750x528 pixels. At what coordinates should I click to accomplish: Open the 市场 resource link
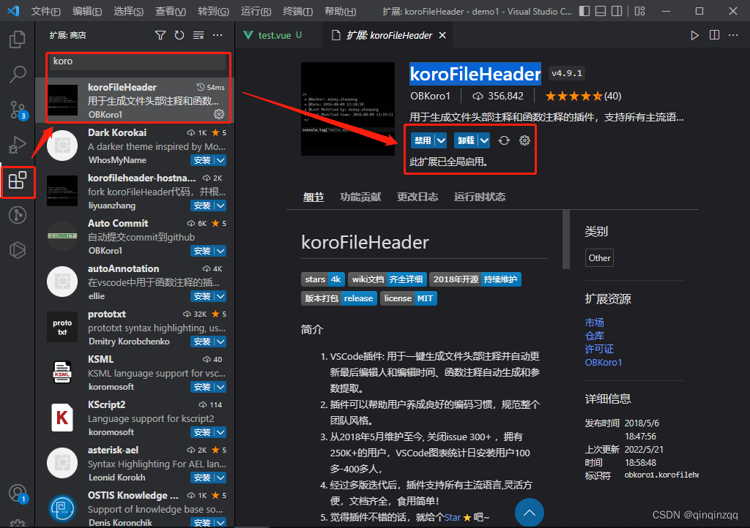pos(594,323)
